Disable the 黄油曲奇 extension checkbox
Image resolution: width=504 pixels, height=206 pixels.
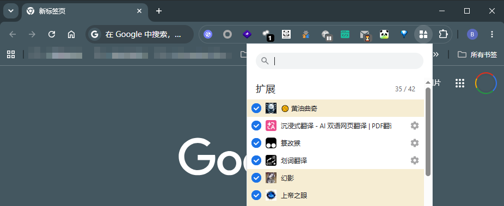(256, 109)
